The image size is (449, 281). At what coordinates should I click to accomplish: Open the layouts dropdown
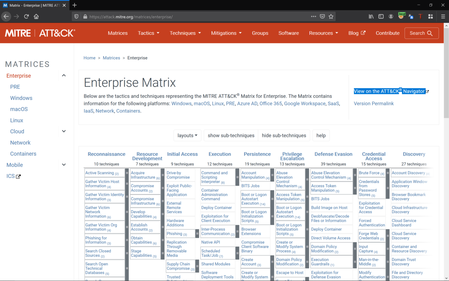(x=187, y=136)
